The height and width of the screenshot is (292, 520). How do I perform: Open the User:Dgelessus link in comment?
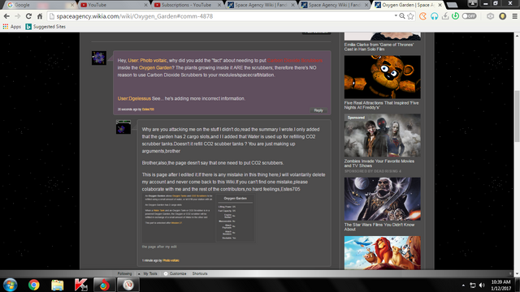[134, 99]
